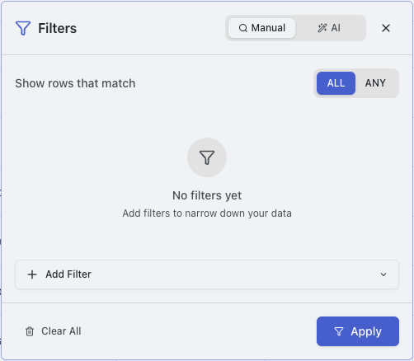414x361 pixels.
Task: Apply the filters with the Apply button
Action: pyautogui.click(x=358, y=331)
